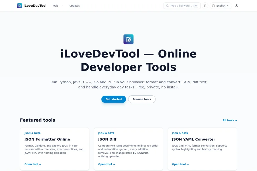Screen dimensions: 257x171
Task: Go to the Updates page
Action: tap(74, 6)
